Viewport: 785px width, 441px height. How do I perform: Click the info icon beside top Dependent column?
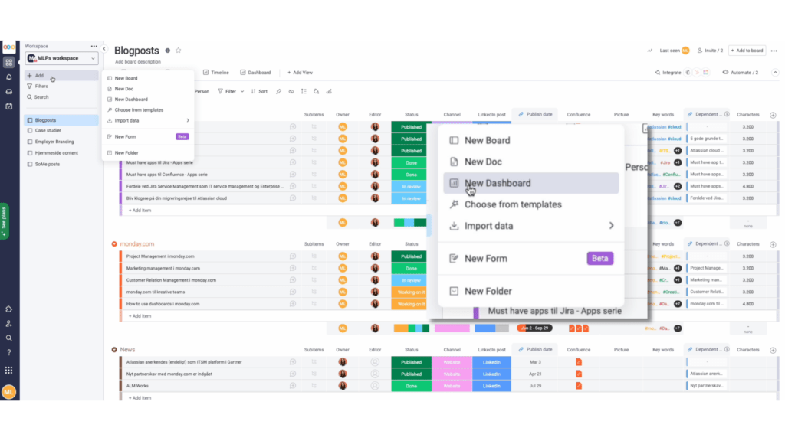(x=727, y=115)
